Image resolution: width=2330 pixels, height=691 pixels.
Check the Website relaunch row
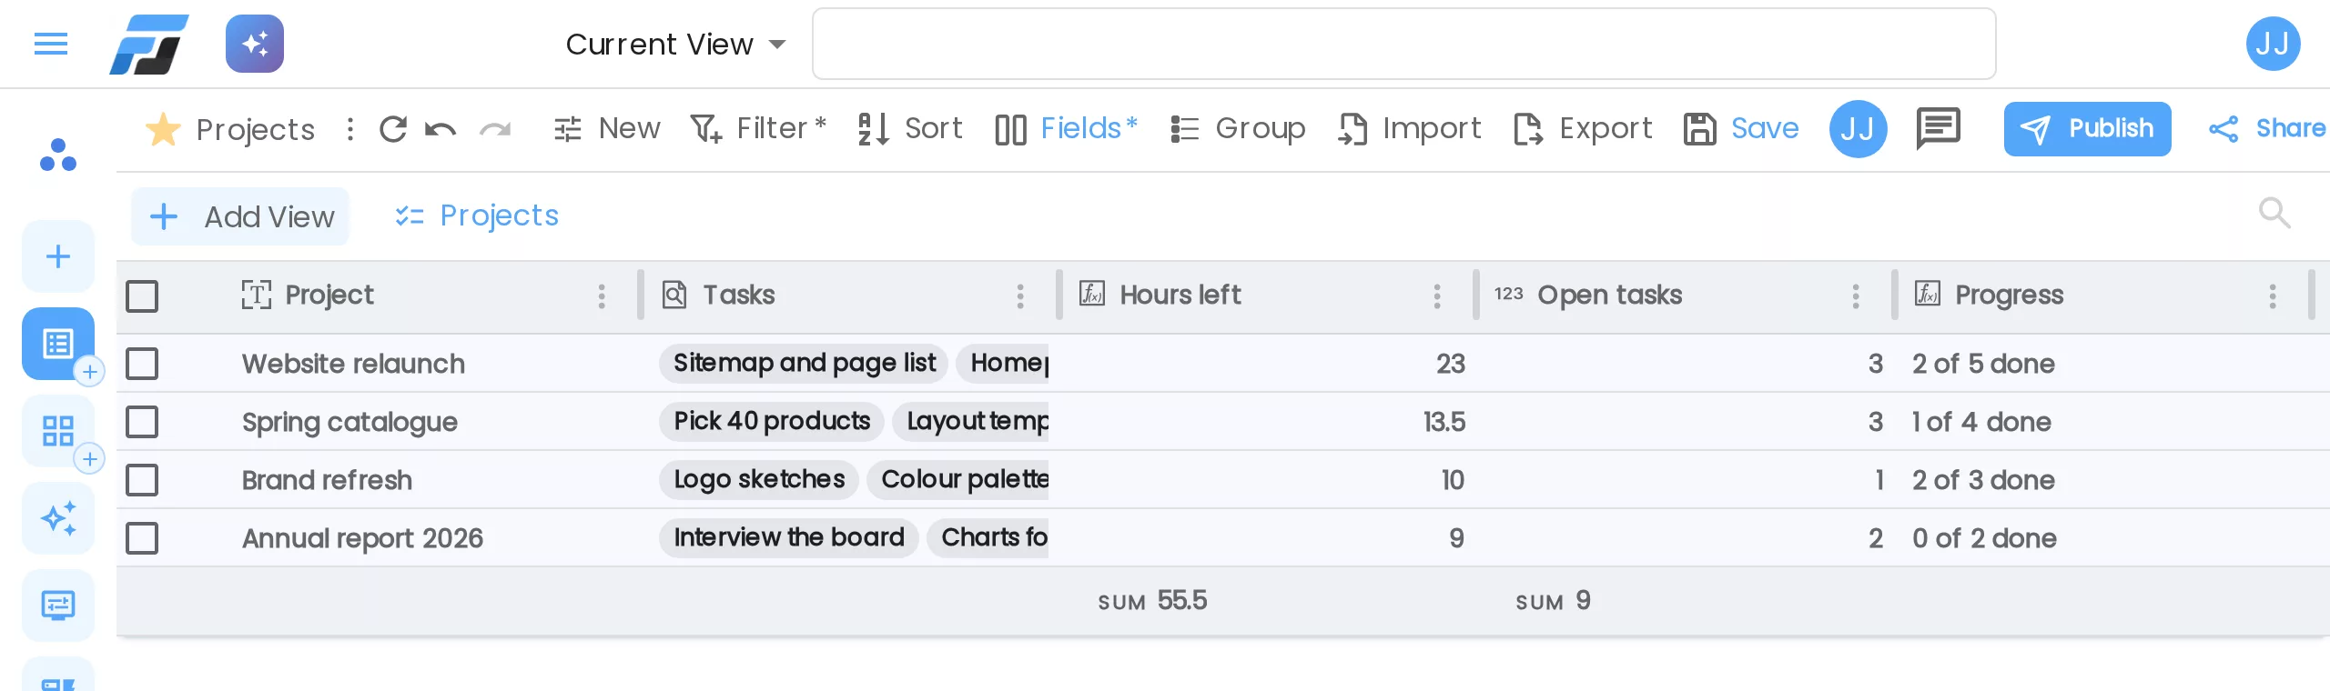pyautogui.click(x=142, y=364)
